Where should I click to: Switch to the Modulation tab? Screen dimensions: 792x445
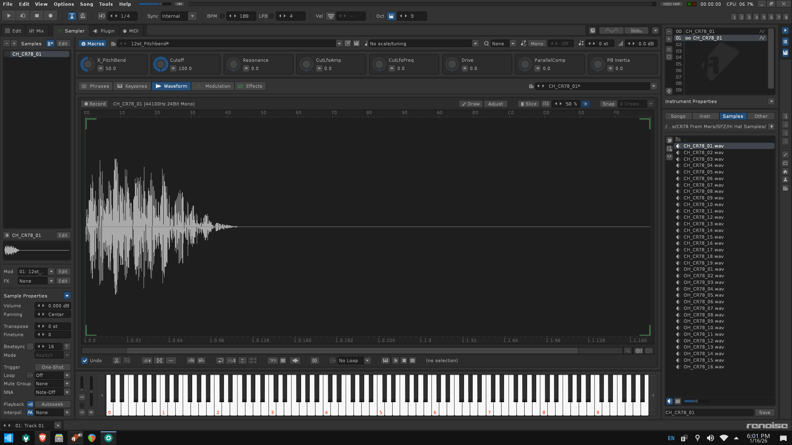[x=213, y=86]
